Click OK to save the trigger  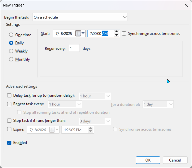coord(148,160)
